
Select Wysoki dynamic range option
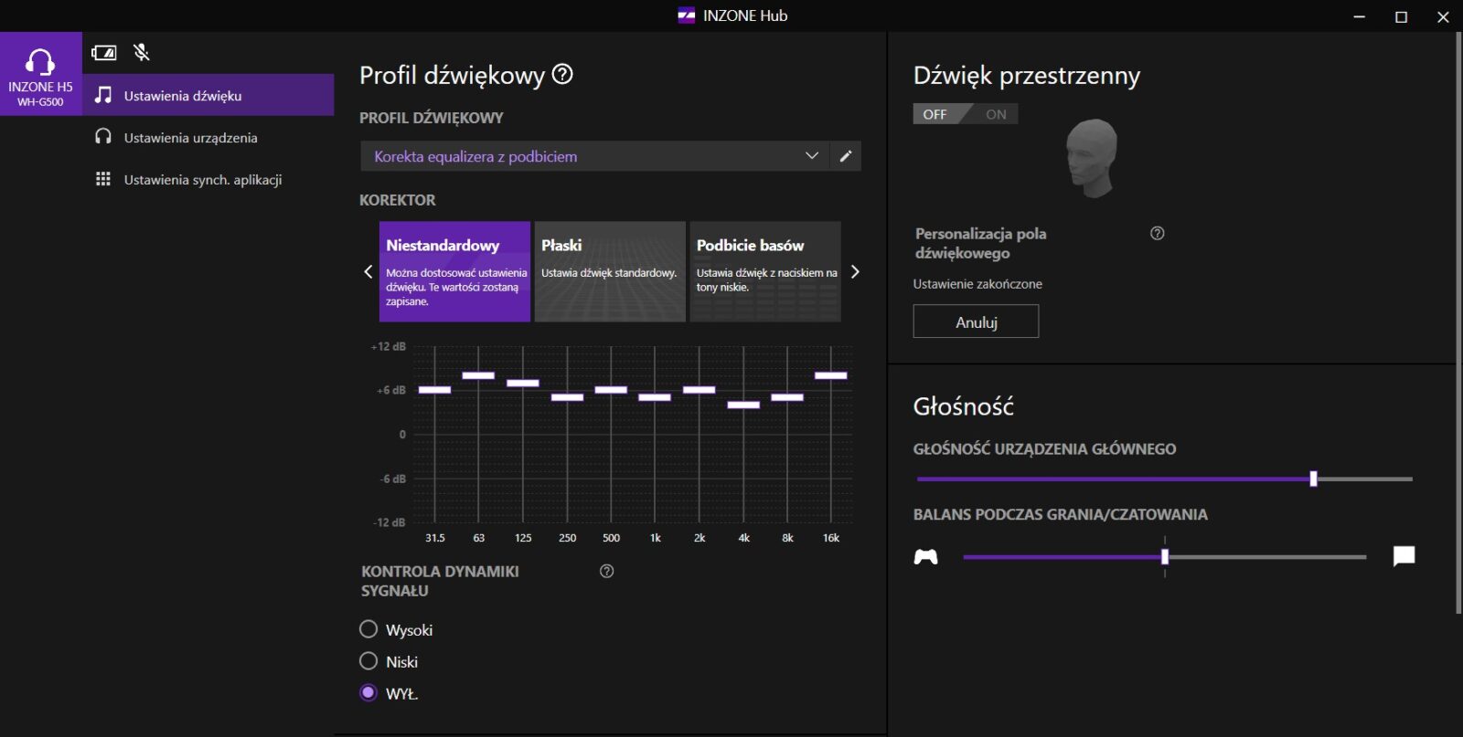tap(369, 629)
